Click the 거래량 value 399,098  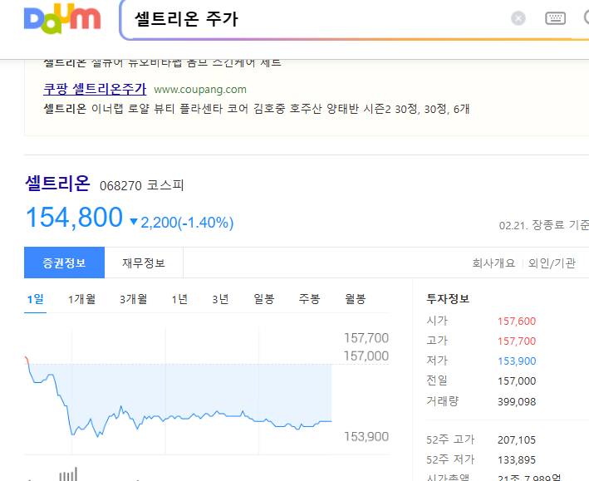click(x=517, y=402)
